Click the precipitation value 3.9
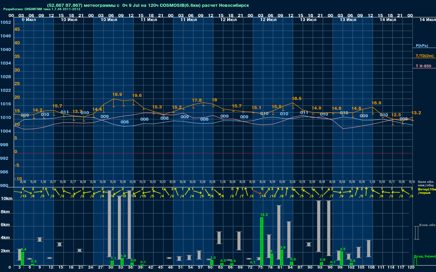This screenshot has width=436, height=272. (283, 248)
